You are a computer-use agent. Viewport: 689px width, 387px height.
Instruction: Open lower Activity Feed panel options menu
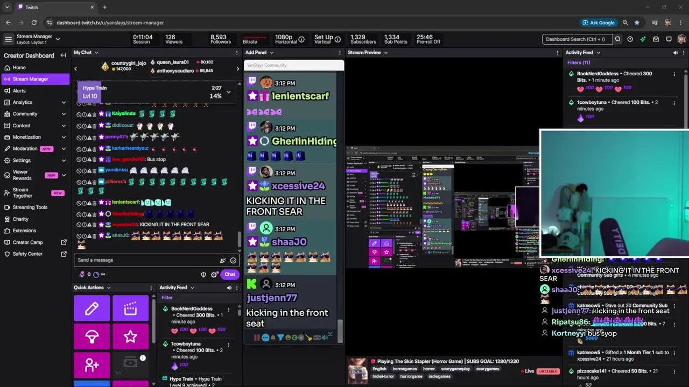pyautogui.click(x=237, y=288)
